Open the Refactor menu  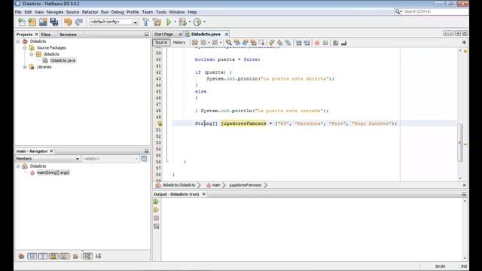90,12
